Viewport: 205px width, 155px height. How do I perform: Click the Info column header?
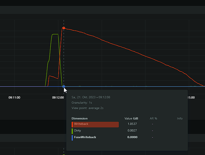click(180, 119)
